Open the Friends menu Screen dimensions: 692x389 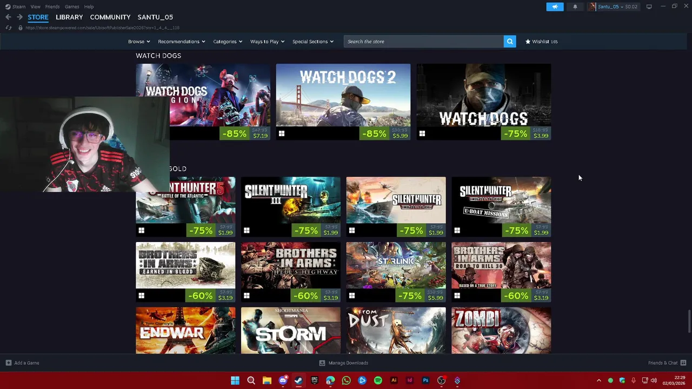click(x=52, y=6)
